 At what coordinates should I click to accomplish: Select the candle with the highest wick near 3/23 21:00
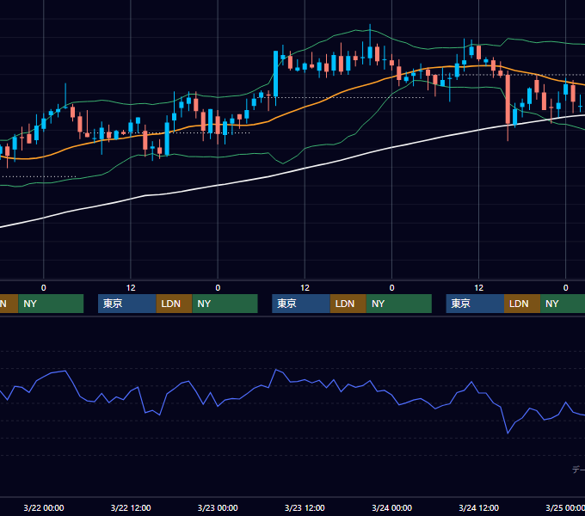coord(370,52)
